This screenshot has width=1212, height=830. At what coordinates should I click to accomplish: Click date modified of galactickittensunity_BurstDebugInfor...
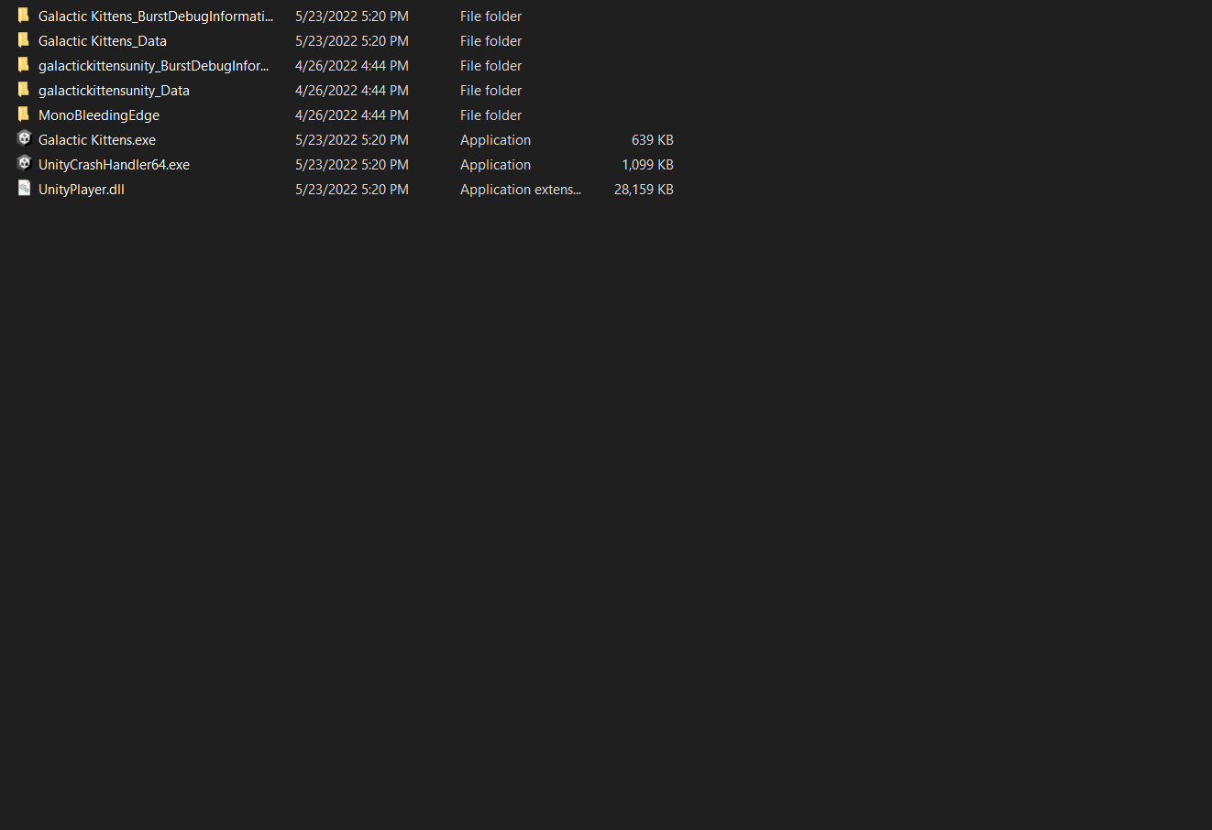pos(352,66)
